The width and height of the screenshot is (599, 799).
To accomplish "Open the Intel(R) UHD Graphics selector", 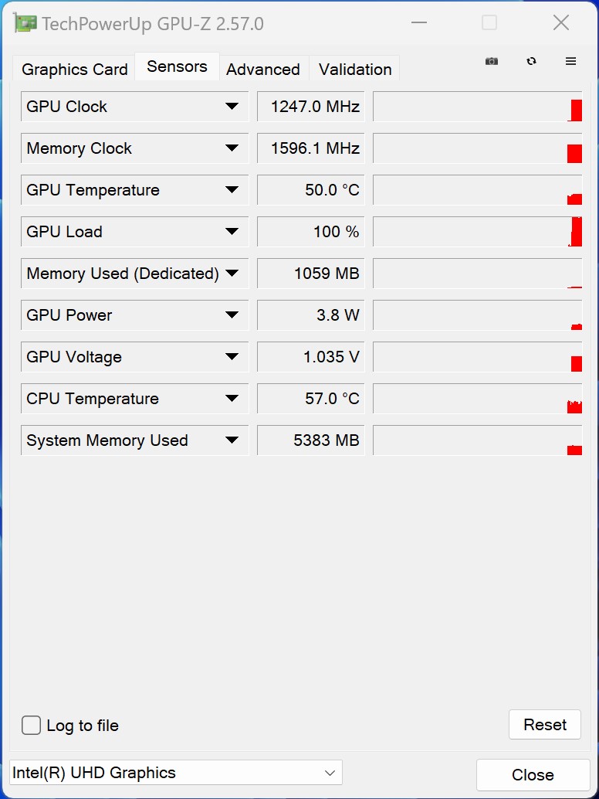I will (176, 773).
